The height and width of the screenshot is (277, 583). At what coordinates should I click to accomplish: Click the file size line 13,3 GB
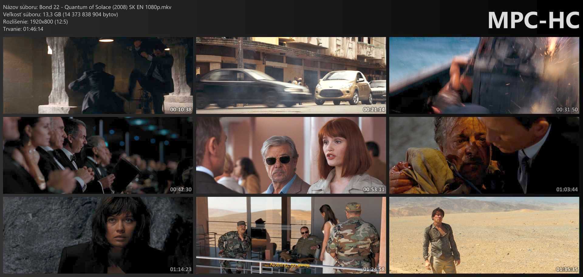[x=60, y=14]
